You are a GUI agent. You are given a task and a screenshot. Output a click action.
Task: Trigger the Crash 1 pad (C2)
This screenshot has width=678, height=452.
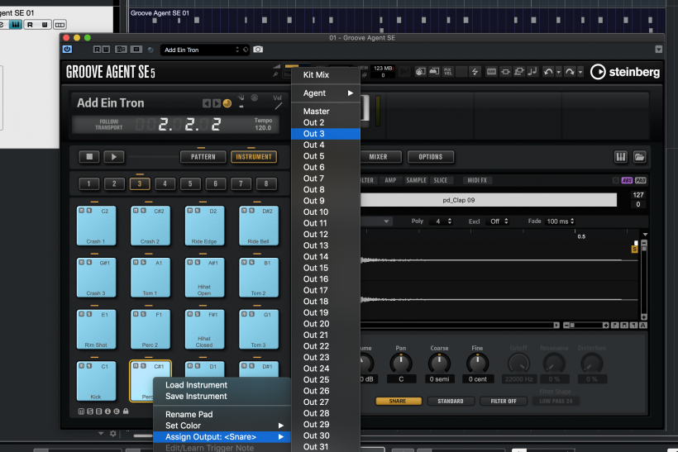click(97, 226)
